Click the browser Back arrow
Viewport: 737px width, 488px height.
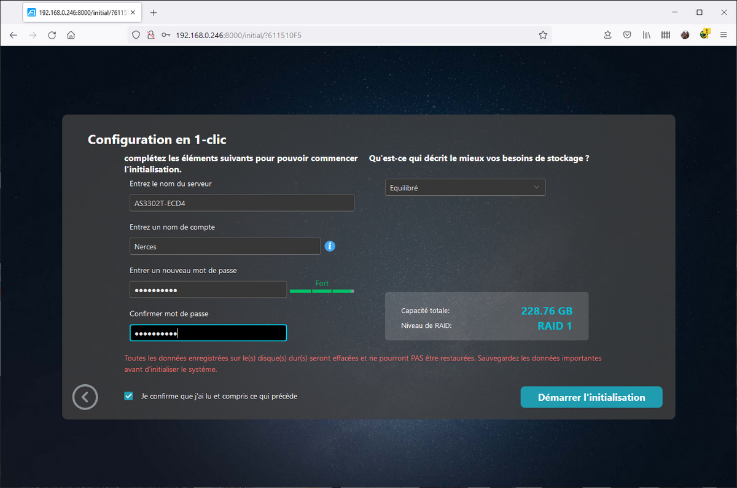14,35
